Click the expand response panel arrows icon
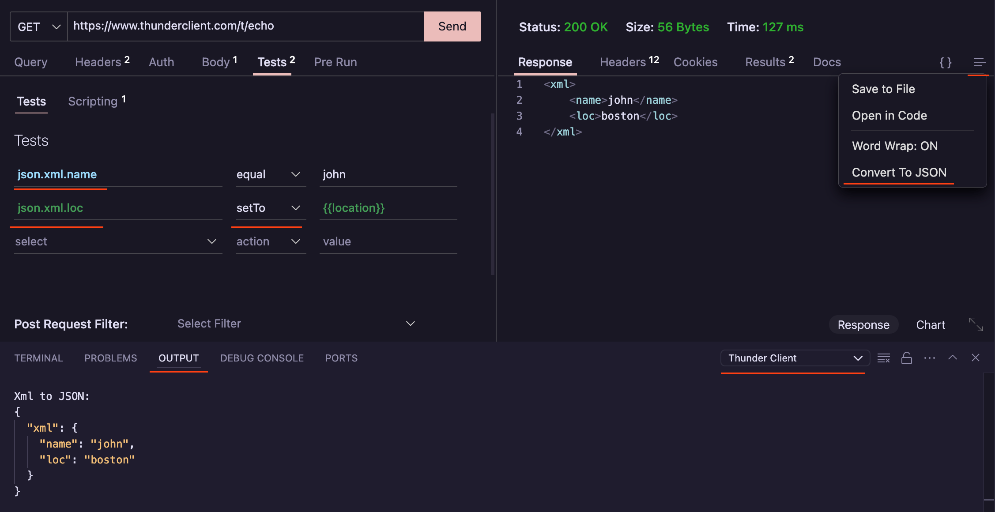Viewport: 995px width, 512px height. [976, 324]
